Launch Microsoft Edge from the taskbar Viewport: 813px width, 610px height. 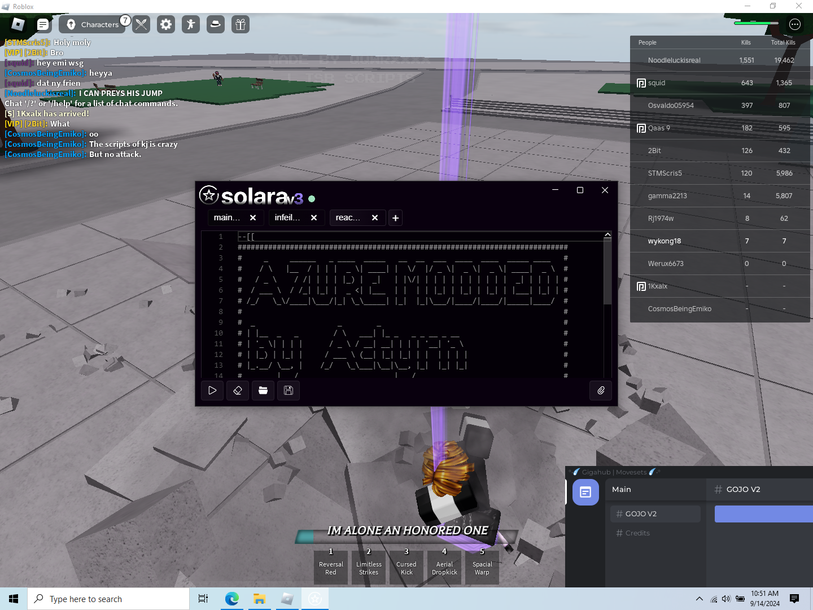click(231, 599)
